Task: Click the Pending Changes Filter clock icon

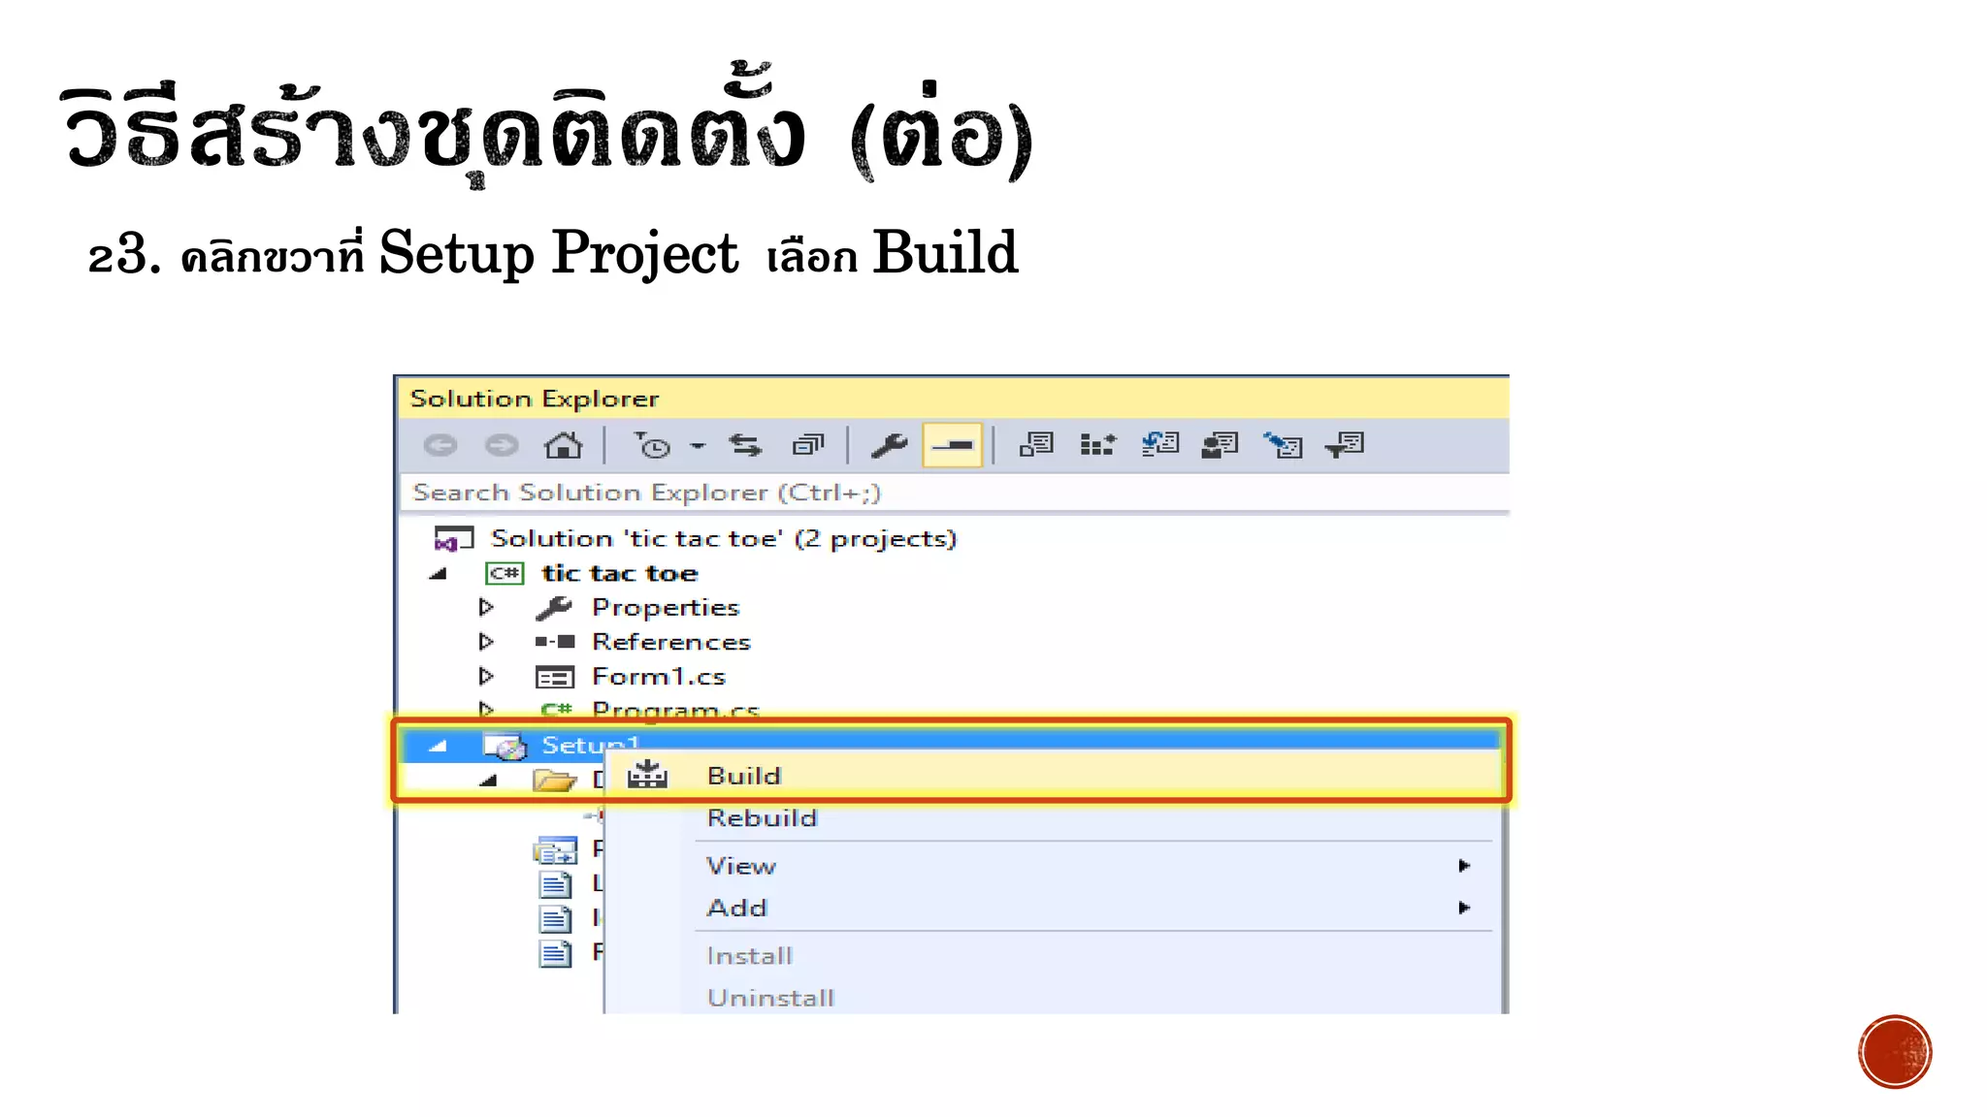Action: (653, 446)
